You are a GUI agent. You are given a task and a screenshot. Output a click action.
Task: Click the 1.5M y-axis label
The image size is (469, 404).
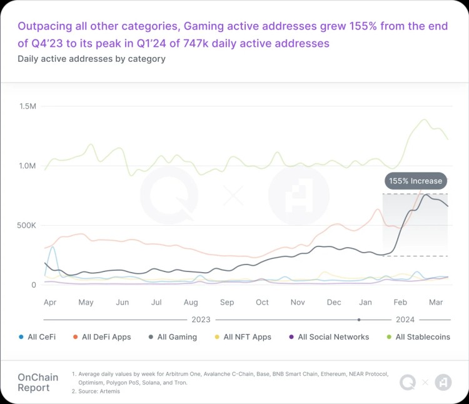[28, 106]
